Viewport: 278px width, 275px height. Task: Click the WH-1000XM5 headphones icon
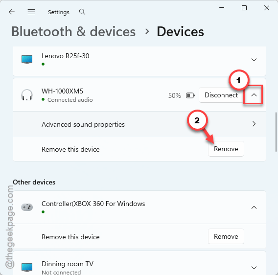pos(27,95)
